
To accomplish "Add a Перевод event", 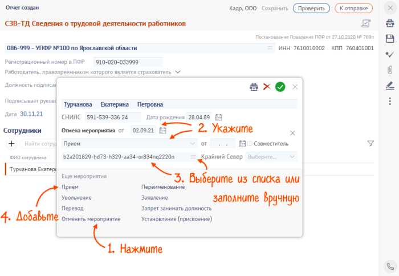I will (72, 208).
